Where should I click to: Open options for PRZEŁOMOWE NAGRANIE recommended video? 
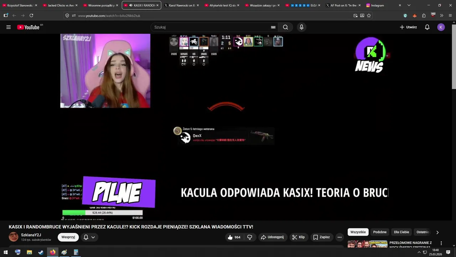pos(441,243)
